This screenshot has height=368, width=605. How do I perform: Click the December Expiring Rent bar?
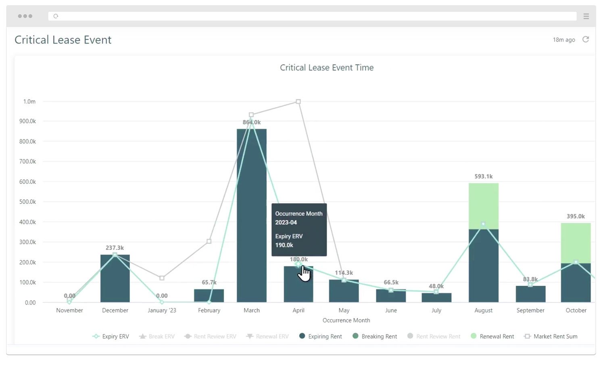click(x=115, y=279)
